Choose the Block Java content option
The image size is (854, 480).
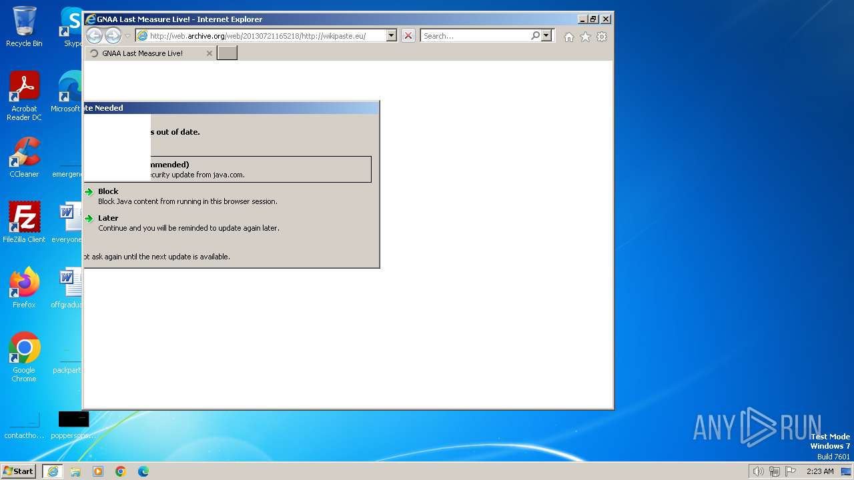(187, 196)
